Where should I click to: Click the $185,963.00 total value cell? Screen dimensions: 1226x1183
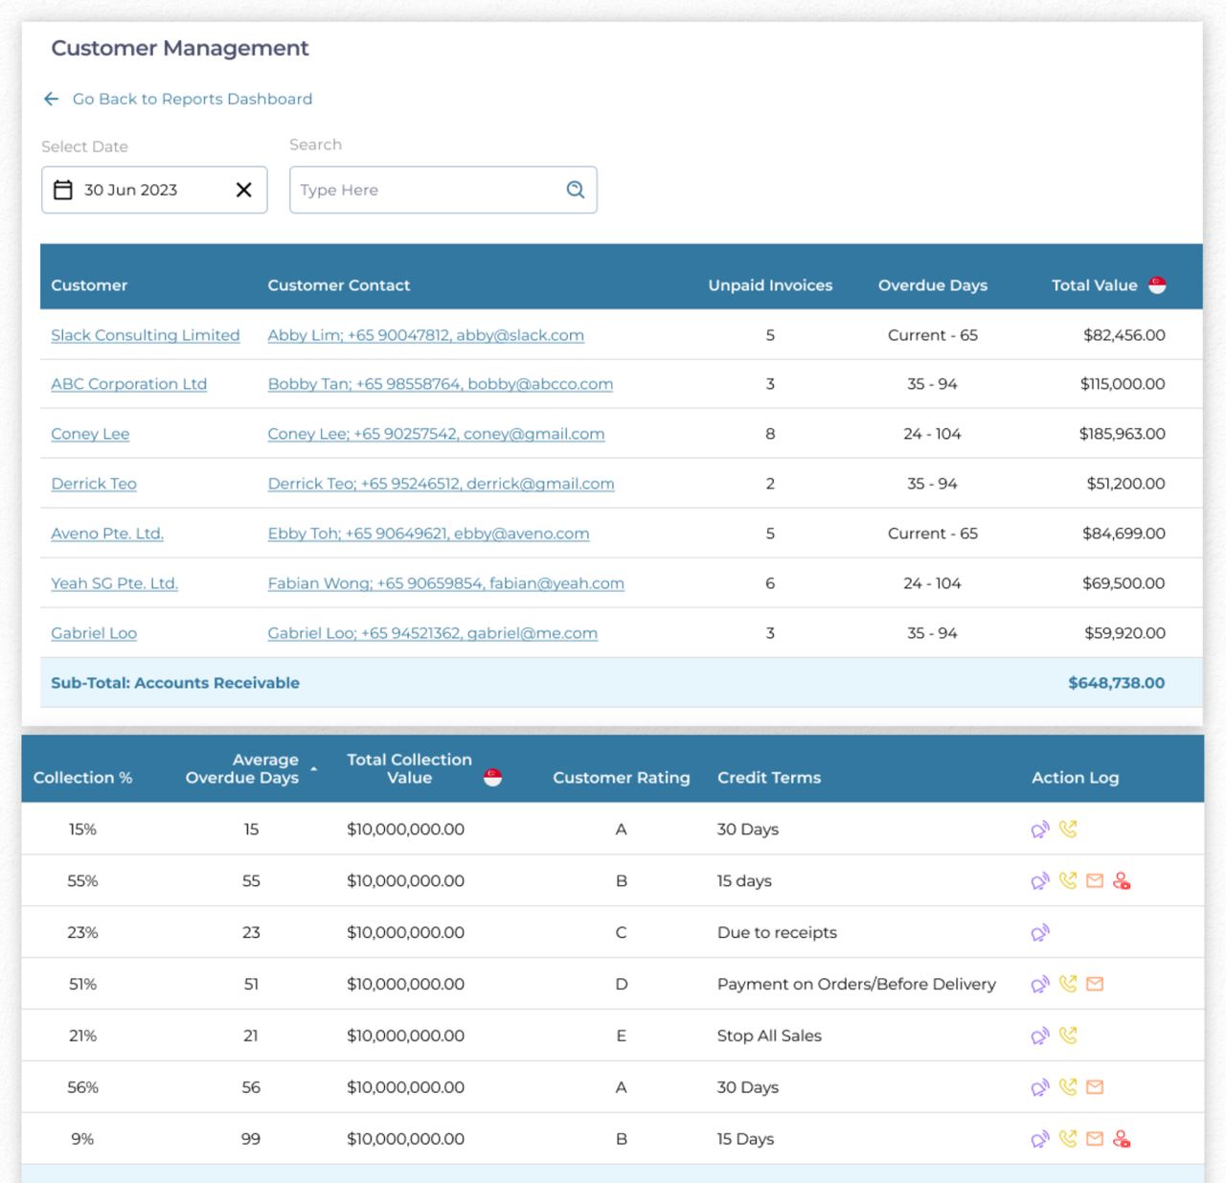click(x=1123, y=434)
